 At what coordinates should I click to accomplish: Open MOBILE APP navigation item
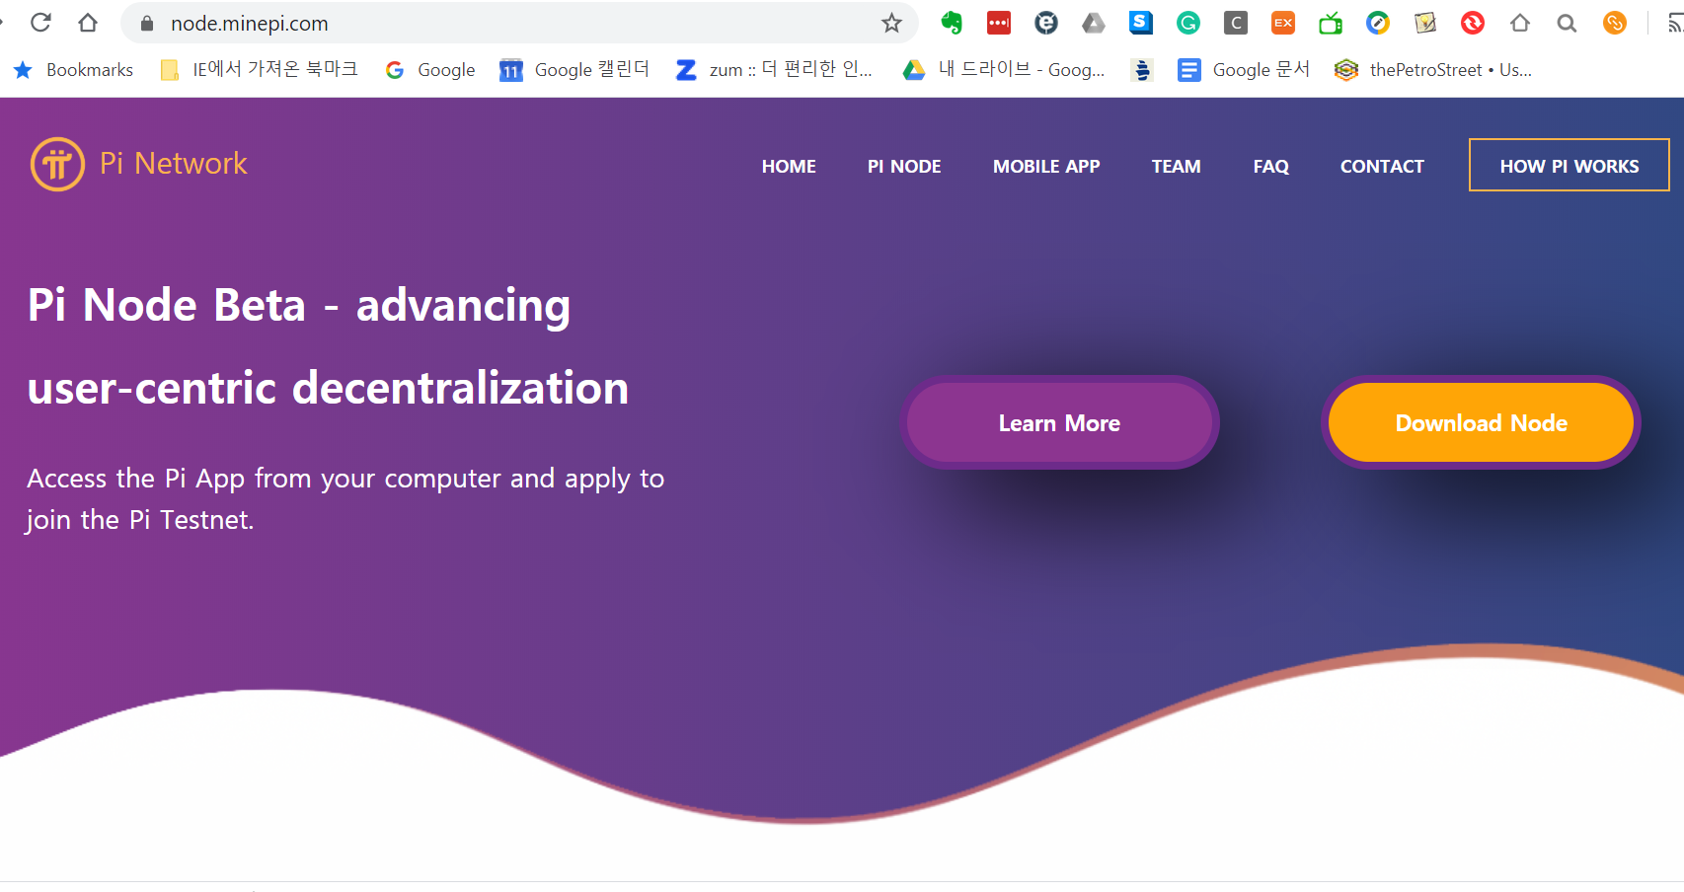point(1046,167)
